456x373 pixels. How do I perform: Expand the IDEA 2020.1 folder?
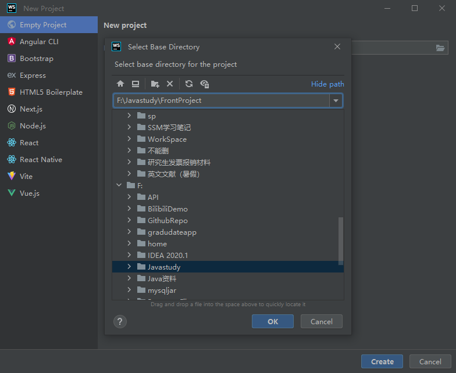129,255
